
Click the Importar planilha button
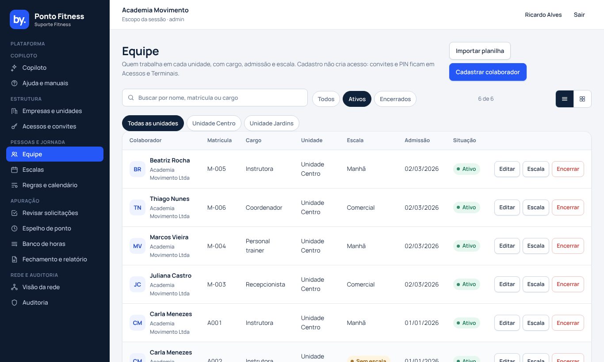480,51
